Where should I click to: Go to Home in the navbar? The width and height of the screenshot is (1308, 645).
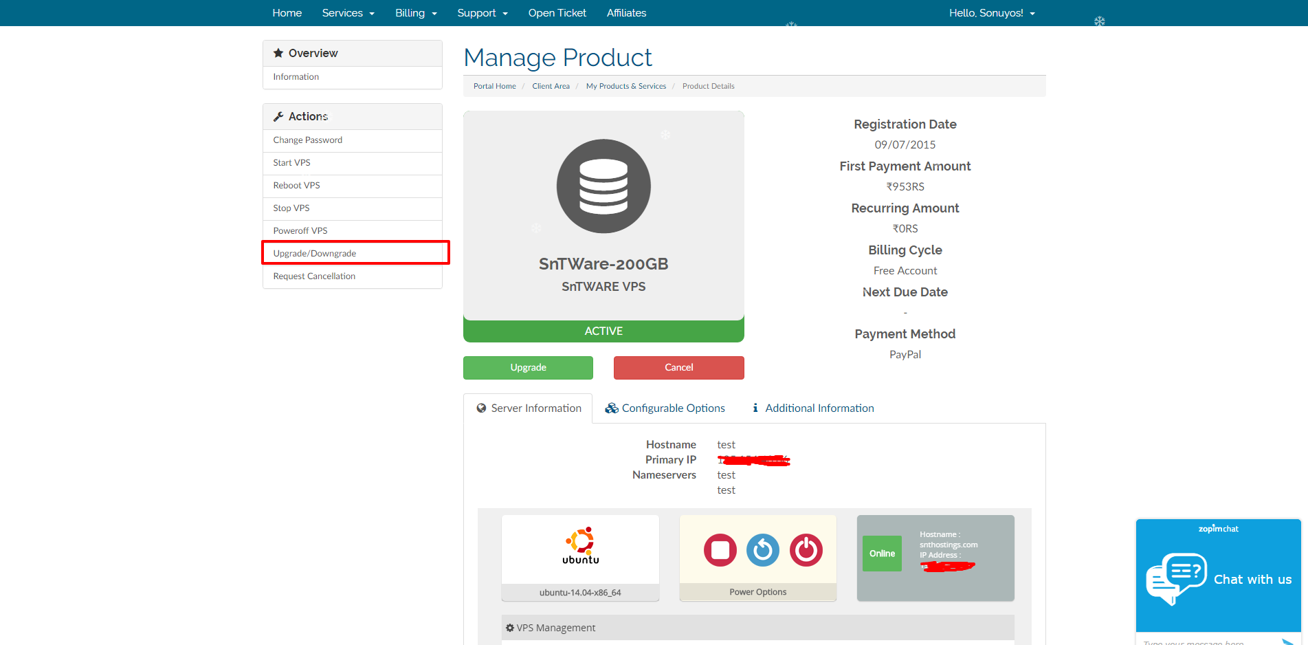pos(287,13)
